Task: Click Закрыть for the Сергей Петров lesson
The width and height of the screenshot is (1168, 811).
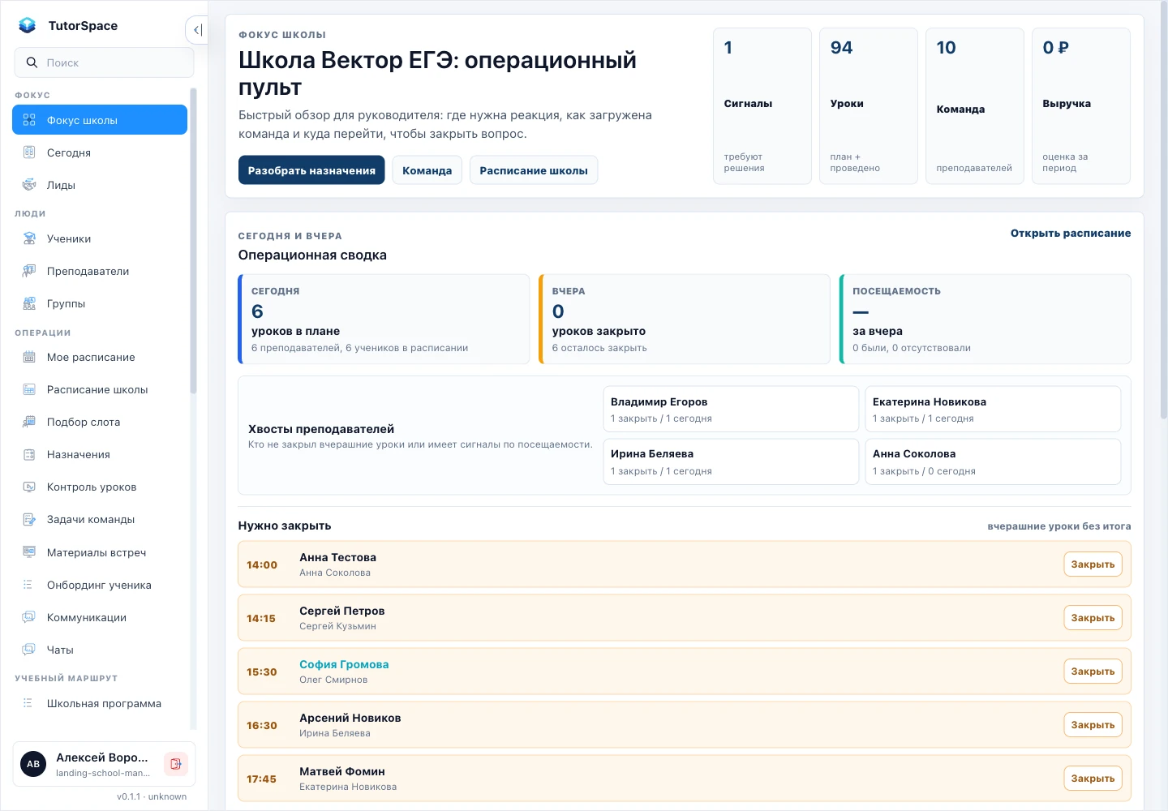Action: click(x=1093, y=618)
